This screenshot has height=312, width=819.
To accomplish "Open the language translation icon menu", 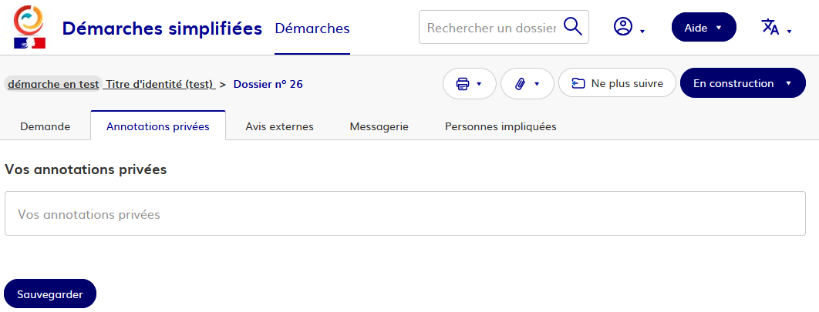I will pyautogui.click(x=770, y=27).
